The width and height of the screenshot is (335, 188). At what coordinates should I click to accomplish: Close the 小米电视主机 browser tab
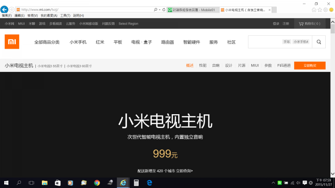(269, 10)
